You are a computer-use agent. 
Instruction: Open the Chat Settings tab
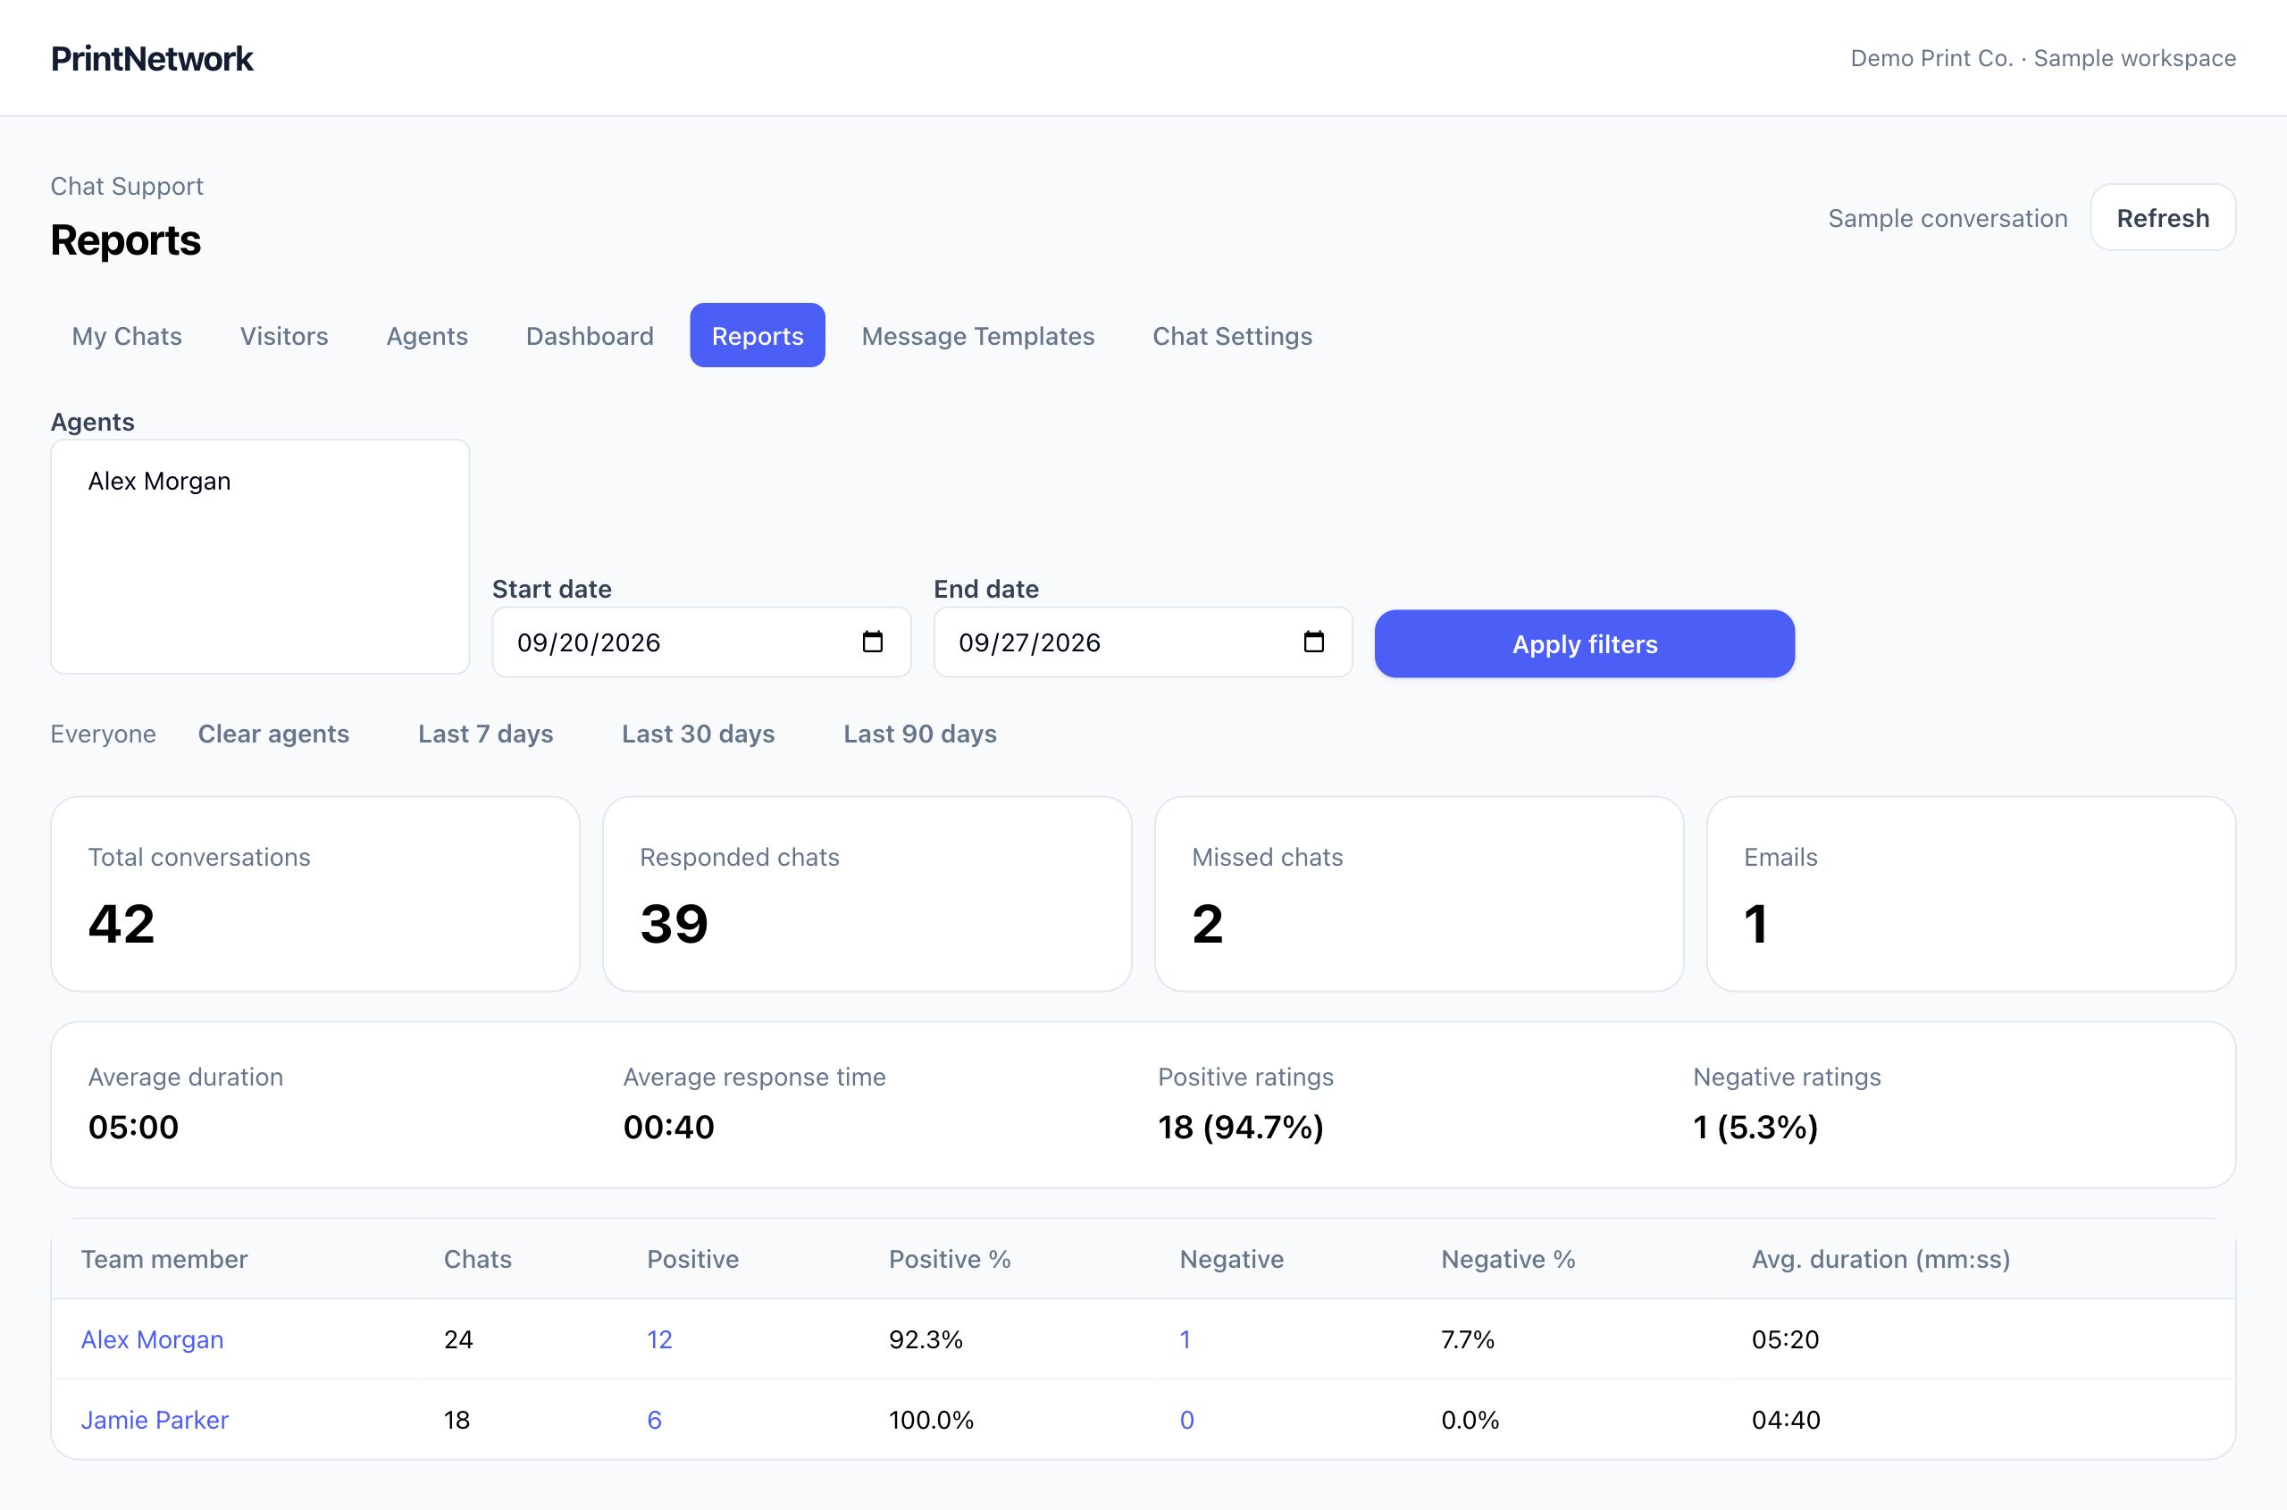[1233, 336]
